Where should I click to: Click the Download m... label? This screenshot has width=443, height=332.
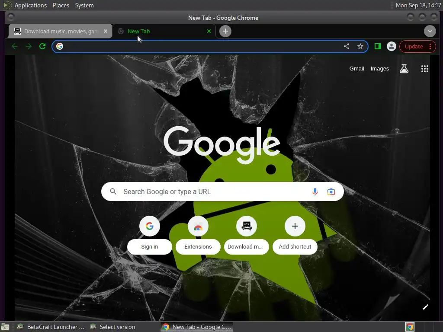246,247
